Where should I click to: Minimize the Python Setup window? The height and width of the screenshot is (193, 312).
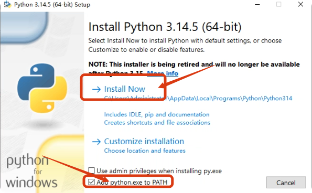(257, 4)
